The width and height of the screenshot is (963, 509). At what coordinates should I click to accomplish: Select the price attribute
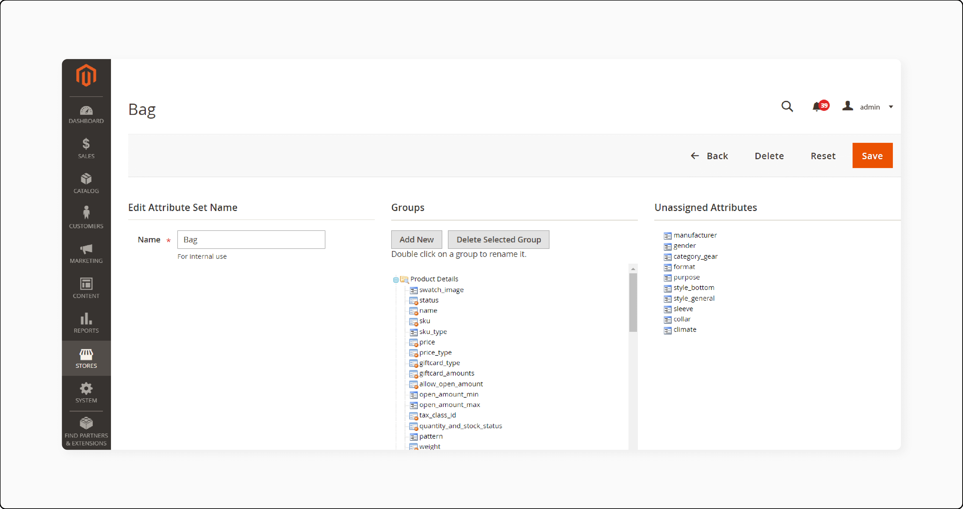coord(422,342)
